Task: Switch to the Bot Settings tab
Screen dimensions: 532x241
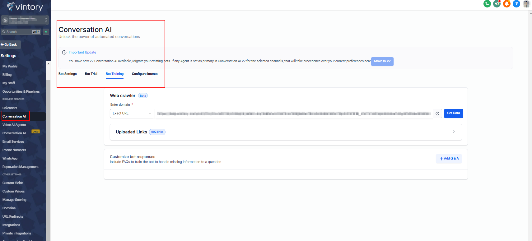Action: tap(68, 74)
